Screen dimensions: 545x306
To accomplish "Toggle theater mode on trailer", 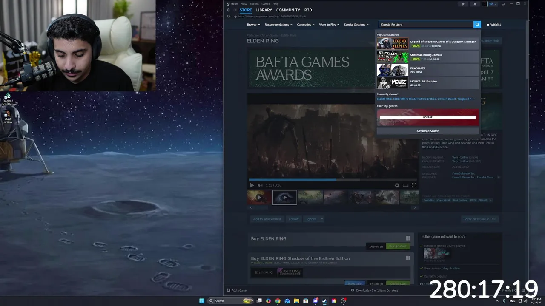I will [x=405, y=185].
